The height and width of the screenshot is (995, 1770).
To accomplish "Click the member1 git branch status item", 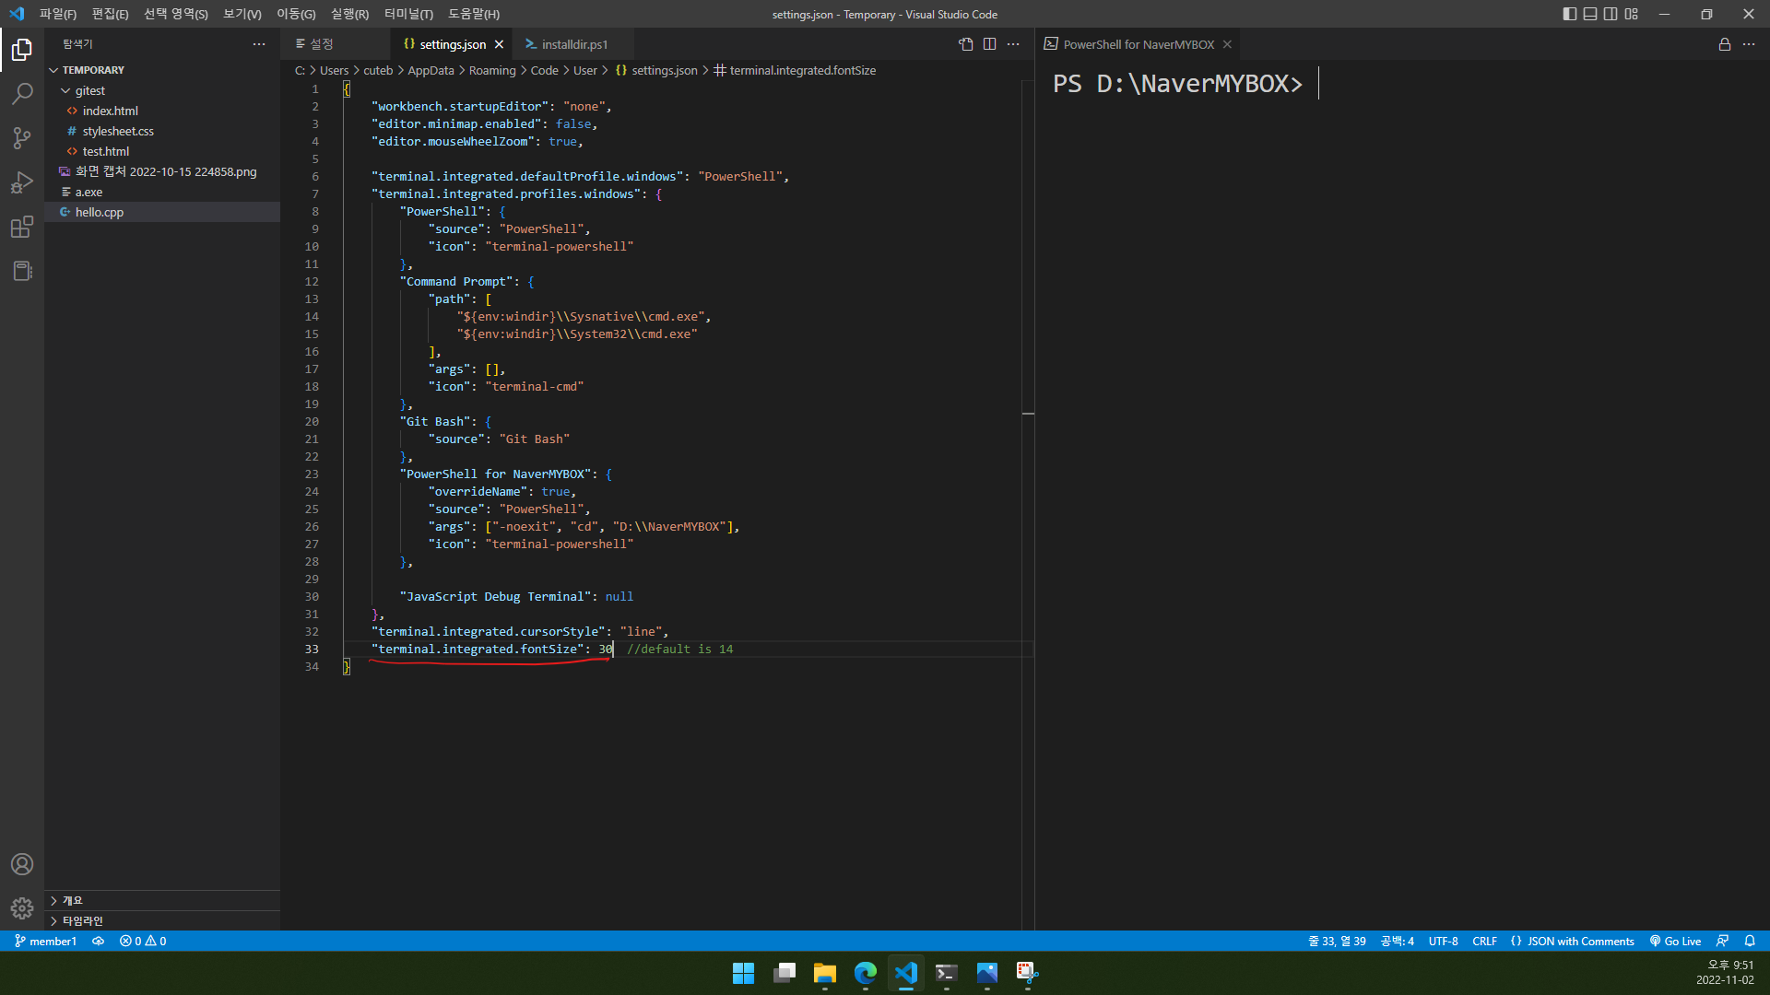I will pos(45,941).
